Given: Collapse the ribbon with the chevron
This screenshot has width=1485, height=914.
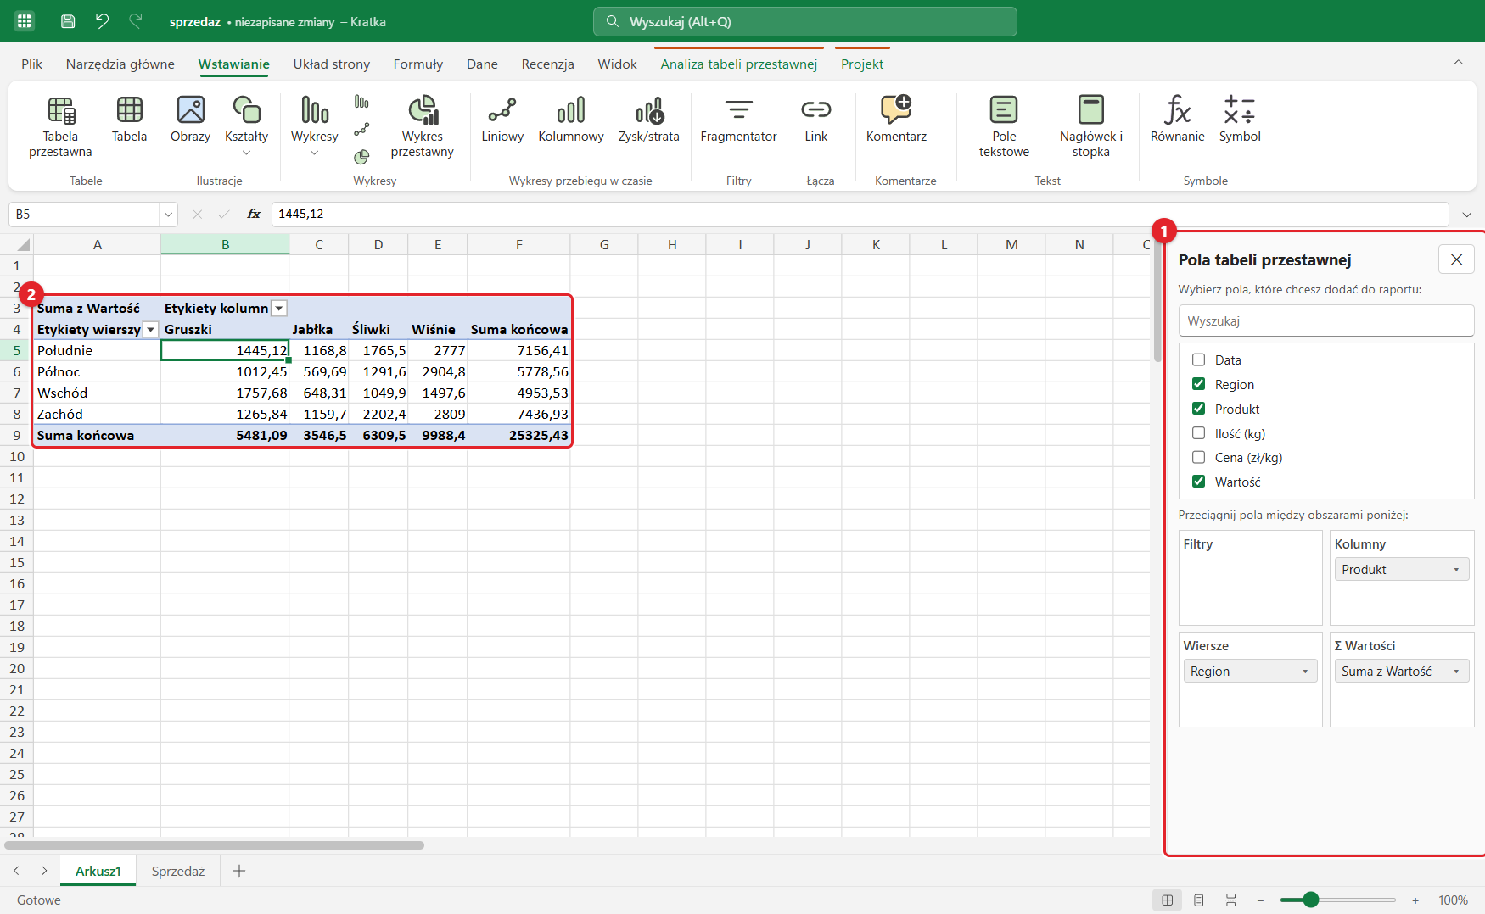Looking at the screenshot, I should (1458, 62).
